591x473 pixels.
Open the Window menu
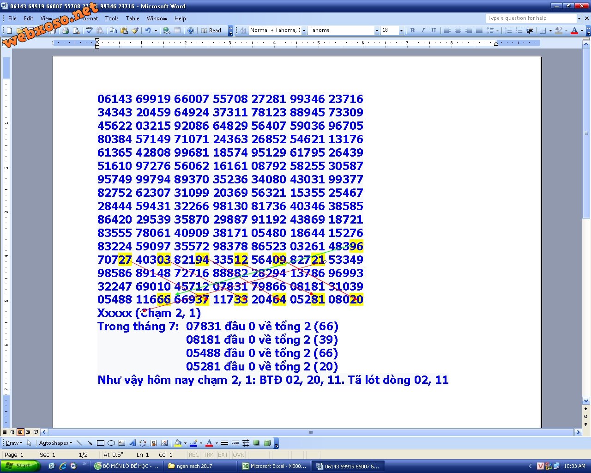[x=157, y=18]
